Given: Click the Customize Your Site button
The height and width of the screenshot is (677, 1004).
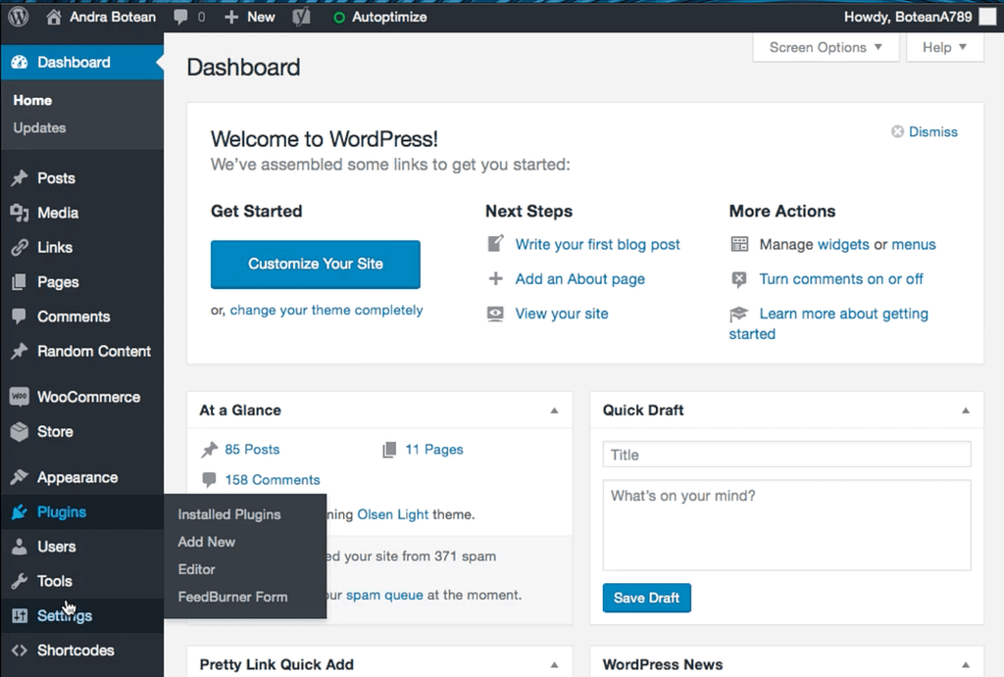Looking at the screenshot, I should click(316, 265).
